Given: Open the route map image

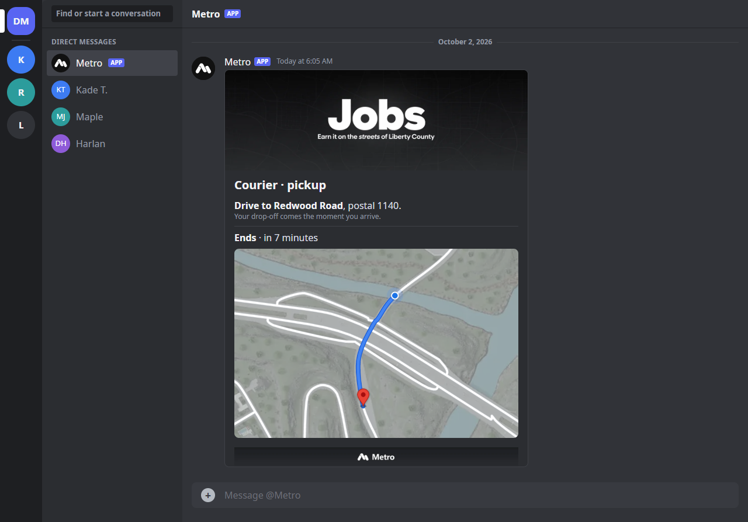Looking at the screenshot, I should click(376, 343).
